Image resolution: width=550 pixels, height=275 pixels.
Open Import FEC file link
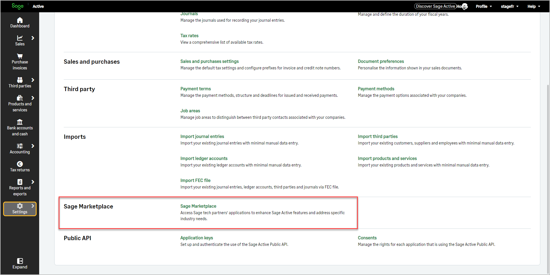tap(195, 180)
